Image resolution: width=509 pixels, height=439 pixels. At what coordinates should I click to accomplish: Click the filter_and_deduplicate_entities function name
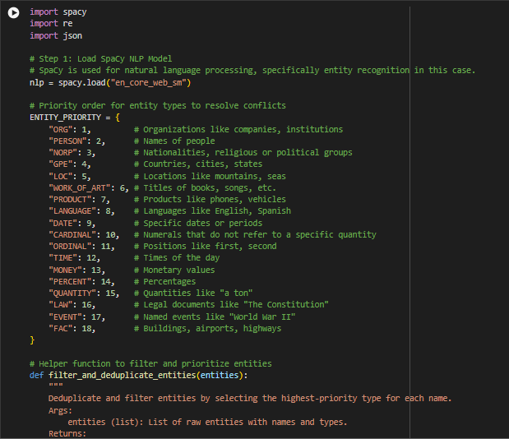pyautogui.click(x=122, y=376)
